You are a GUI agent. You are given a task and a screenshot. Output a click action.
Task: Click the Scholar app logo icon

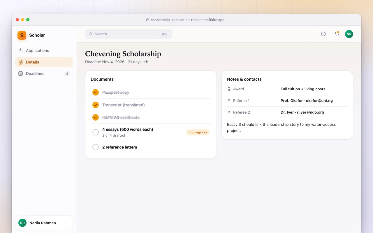[x=22, y=35]
